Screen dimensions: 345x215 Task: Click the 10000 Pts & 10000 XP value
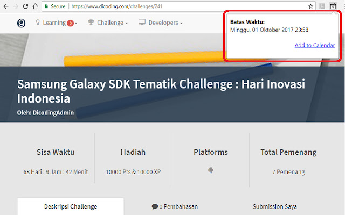coord(133,172)
